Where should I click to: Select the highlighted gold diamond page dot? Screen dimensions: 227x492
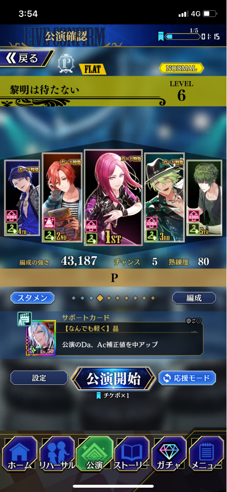[100, 298]
